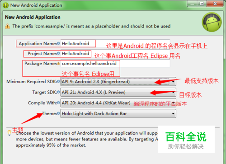Maximize the New Android Application window
The width and height of the screenshot is (226, 164).
click(x=202, y=4)
